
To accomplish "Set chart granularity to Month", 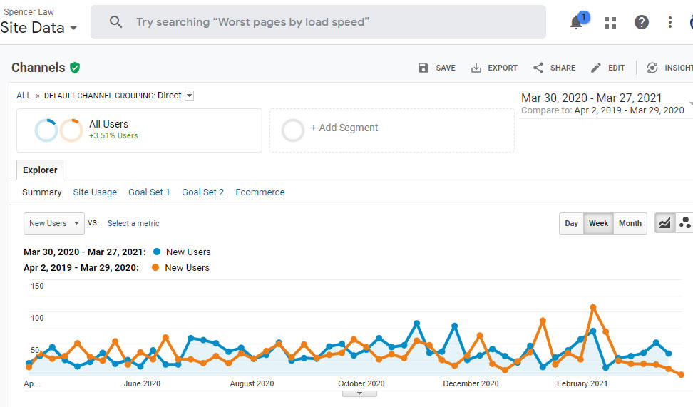I will 630,223.
